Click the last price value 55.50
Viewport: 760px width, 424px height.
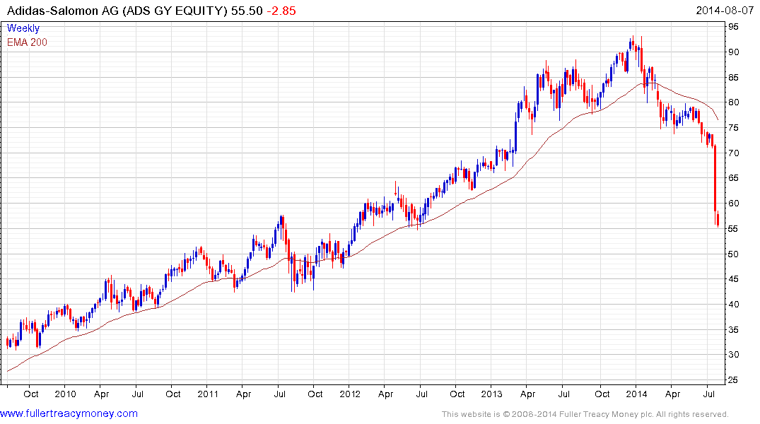[247, 11]
